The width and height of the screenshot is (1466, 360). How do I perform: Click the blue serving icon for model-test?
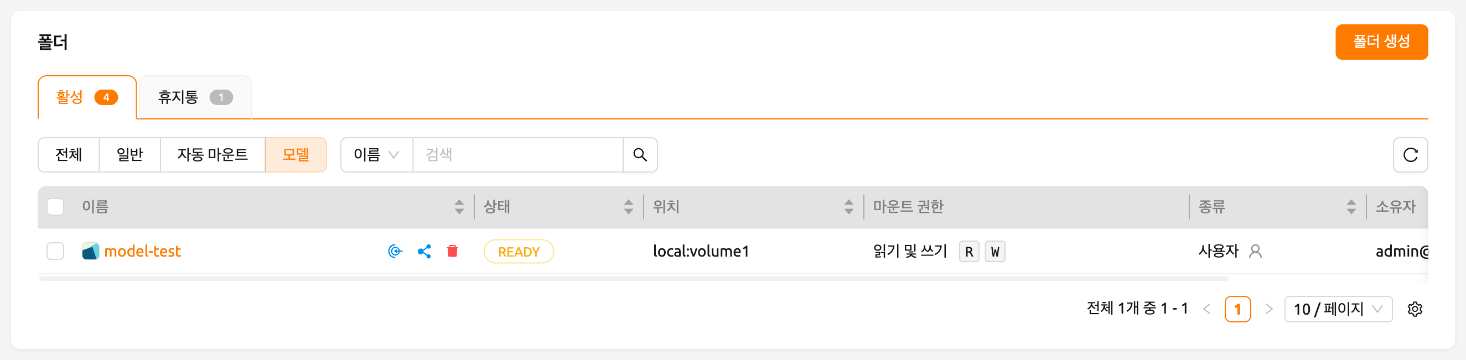pos(395,252)
